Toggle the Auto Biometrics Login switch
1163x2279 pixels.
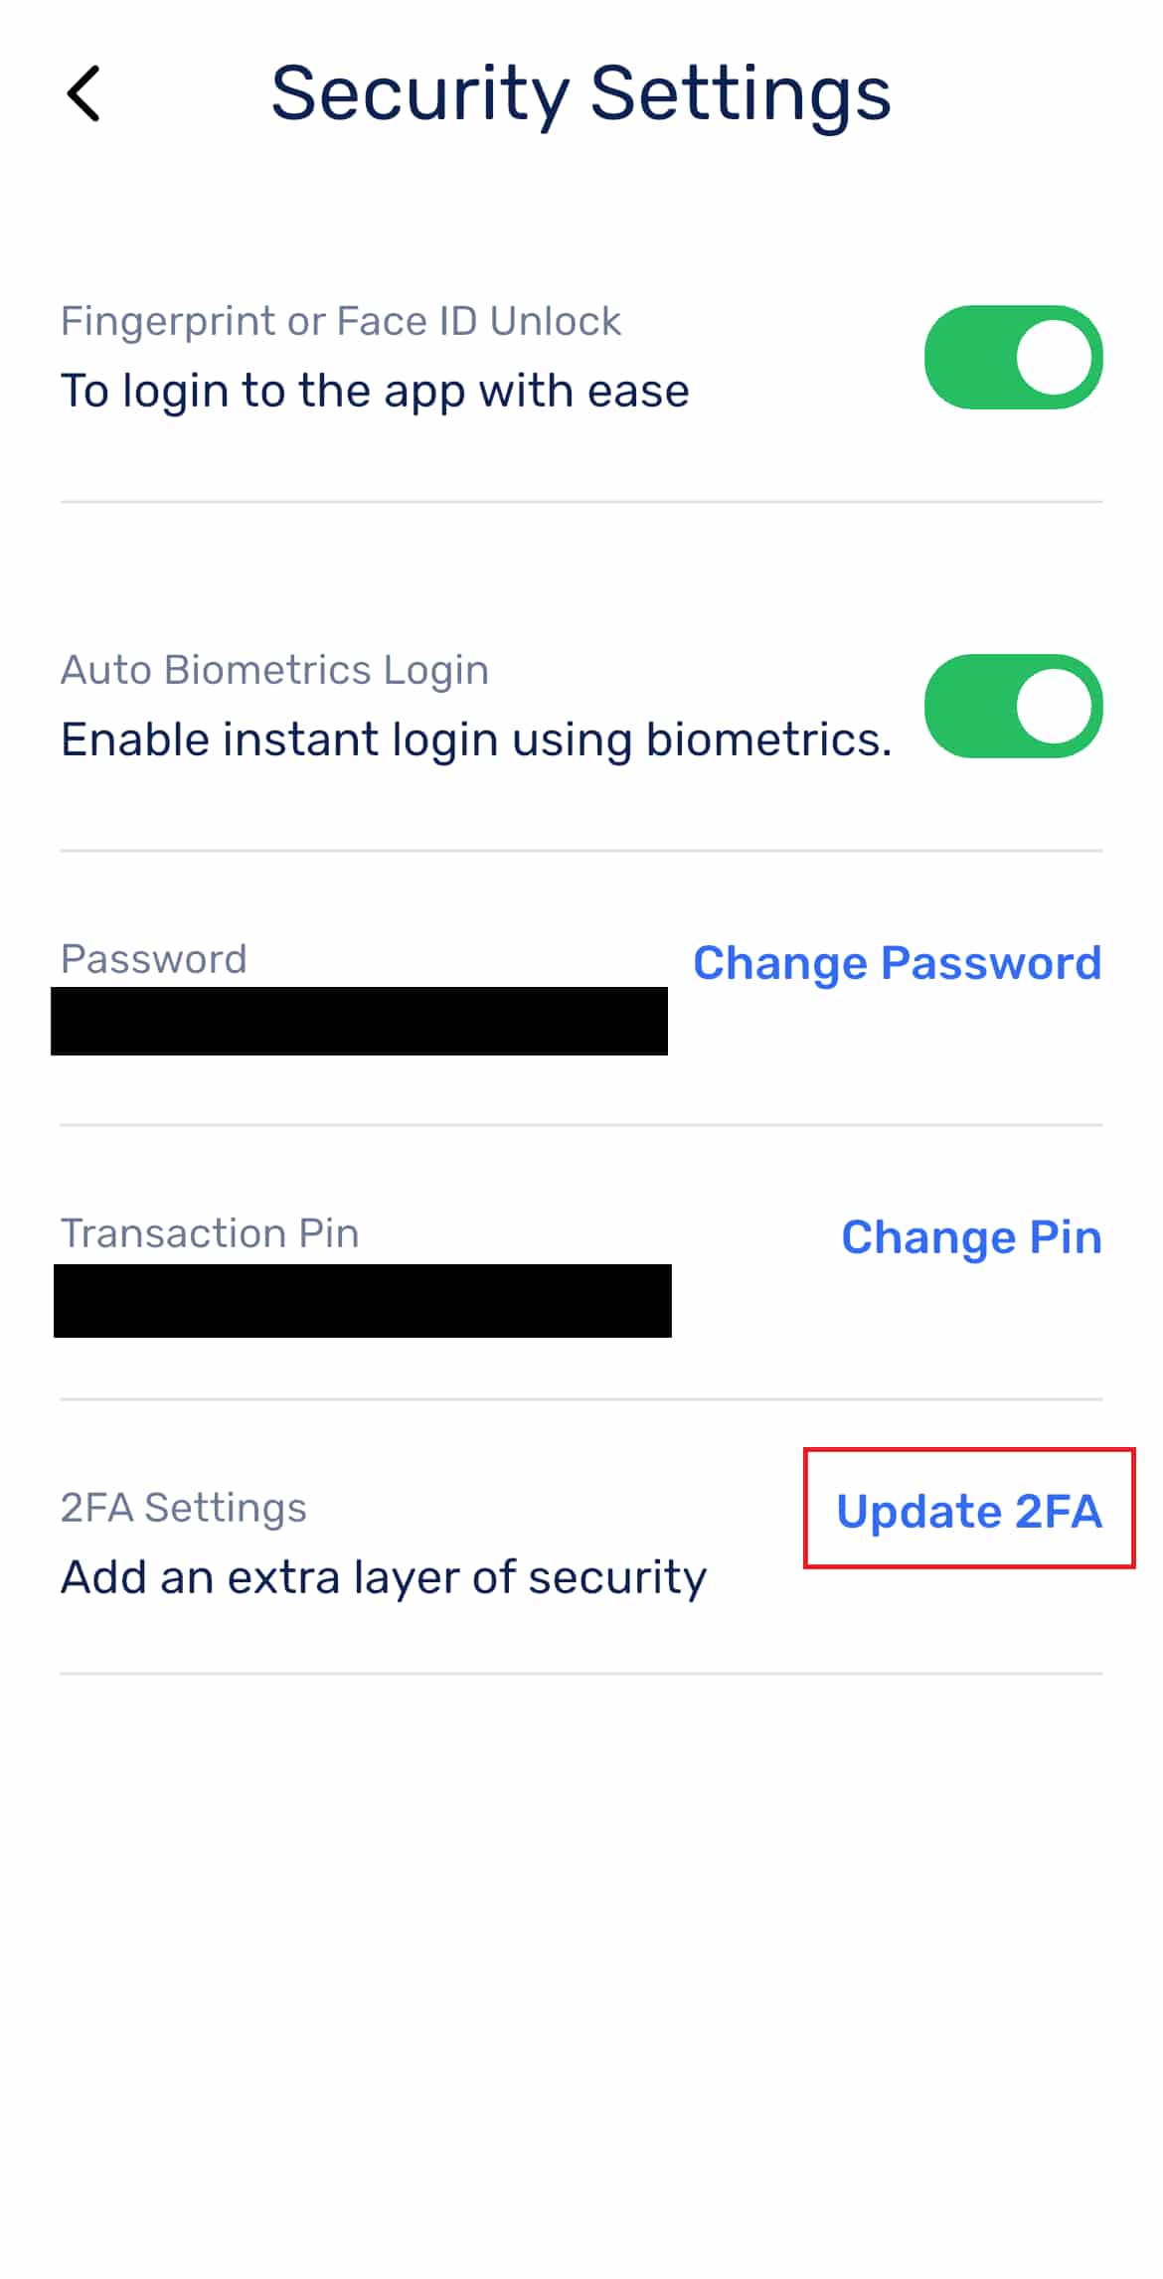coord(1012,706)
